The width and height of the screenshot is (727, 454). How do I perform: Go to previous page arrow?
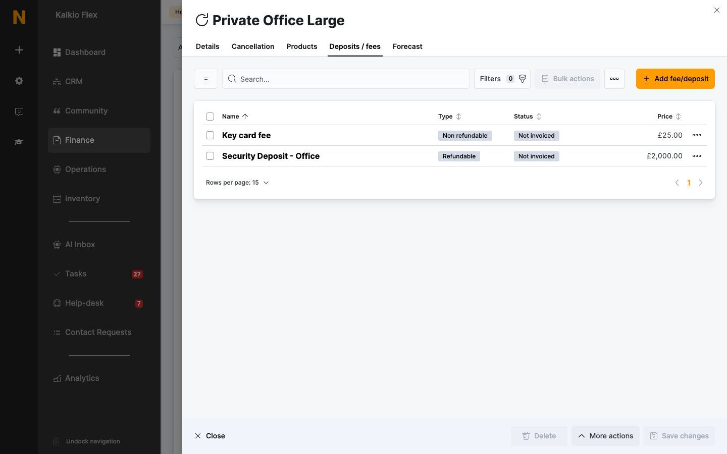pyautogui.click(x=677, y=183)
